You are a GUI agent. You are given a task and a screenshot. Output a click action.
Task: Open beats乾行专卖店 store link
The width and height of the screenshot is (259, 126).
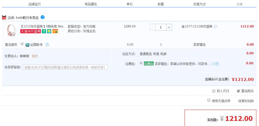click(x=27, y=18)
